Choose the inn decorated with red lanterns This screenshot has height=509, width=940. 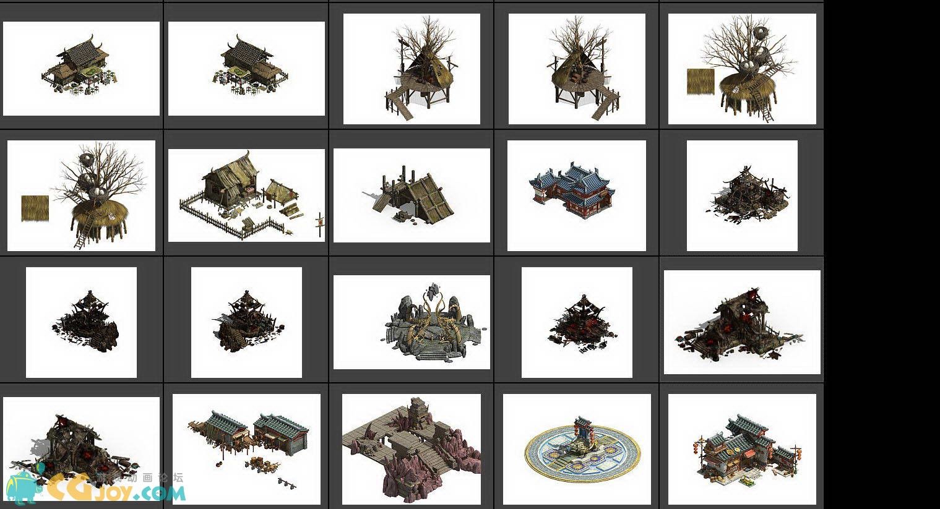click(x=742, y=449)
